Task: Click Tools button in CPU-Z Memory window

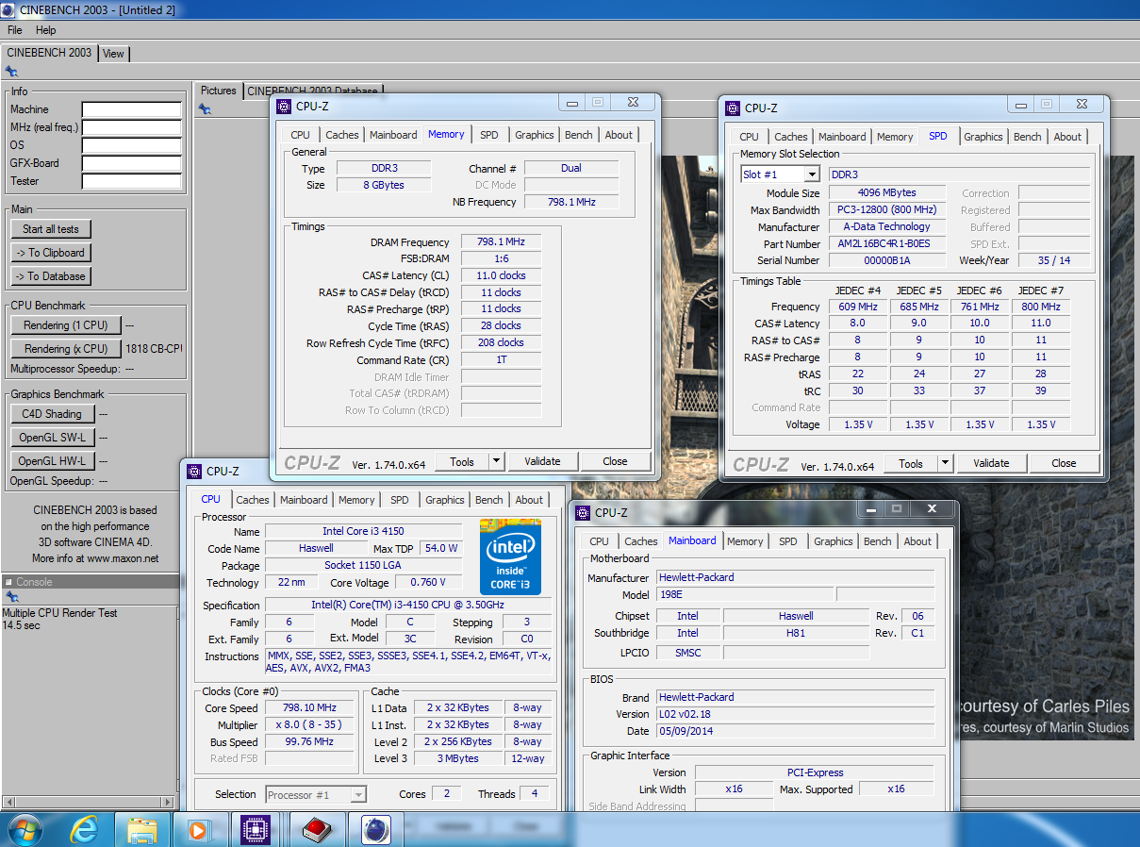Action: point(462,461)
